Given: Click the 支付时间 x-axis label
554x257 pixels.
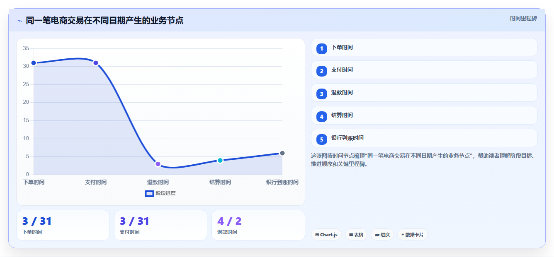Looking at the screenshot, I should 96,182.
